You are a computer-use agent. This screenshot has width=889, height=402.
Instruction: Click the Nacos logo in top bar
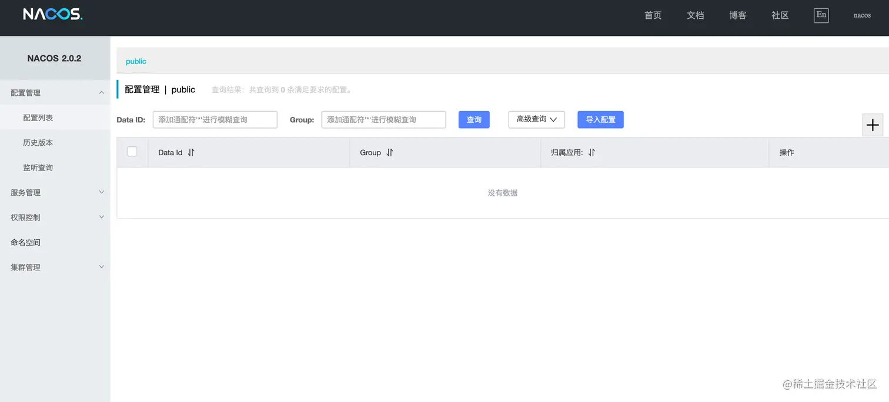pos(52,14)
